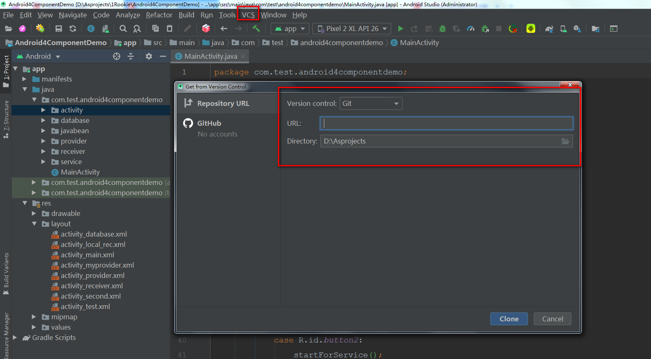Click the terminal-style window icon at toolbar end
Screen dimensions: 651x359
pos(614,29)
